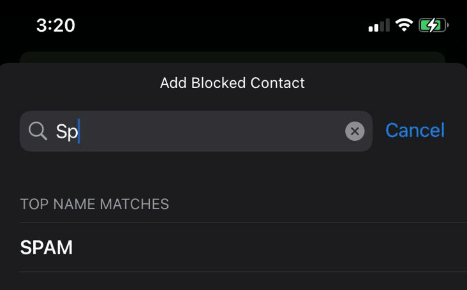Clear the search text with X icon
Screen dimensions: 467x290
355,131
